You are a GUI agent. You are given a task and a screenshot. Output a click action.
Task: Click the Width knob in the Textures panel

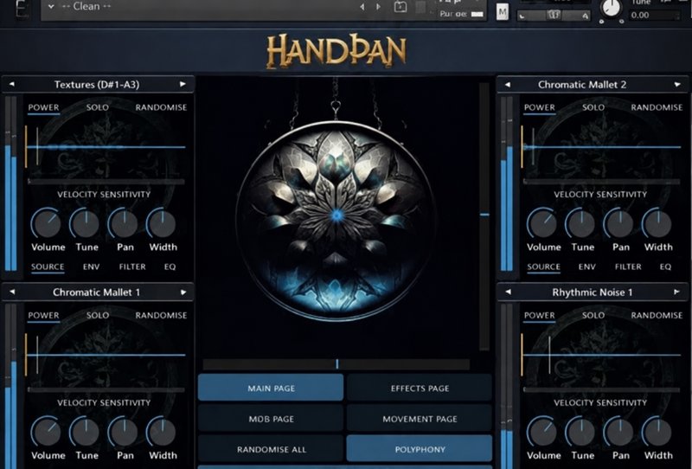[162, 223]
